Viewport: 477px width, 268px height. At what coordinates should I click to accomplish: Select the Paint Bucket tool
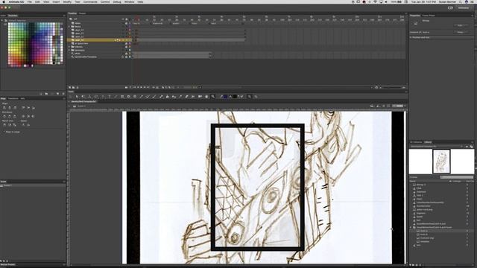pos(167,97)
